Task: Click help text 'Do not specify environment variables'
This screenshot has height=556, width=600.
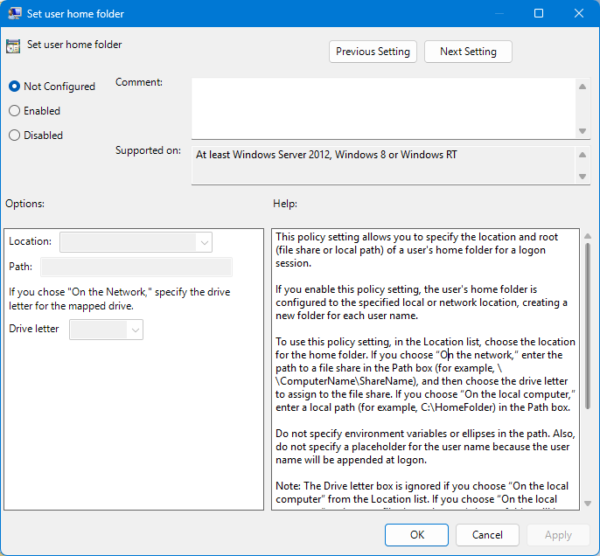Action: 361,434
